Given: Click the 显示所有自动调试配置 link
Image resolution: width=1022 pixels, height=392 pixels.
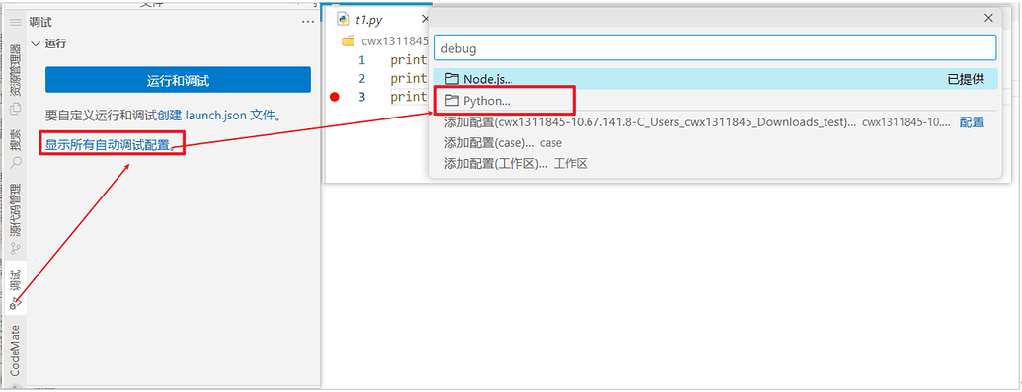Looking at the screenshot, I should [108, 144].
